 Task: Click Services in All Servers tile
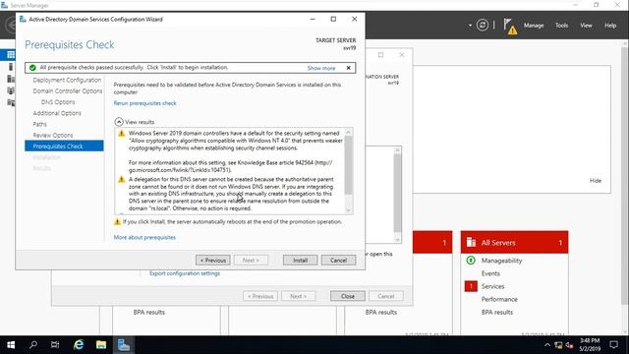click(492, 286)
